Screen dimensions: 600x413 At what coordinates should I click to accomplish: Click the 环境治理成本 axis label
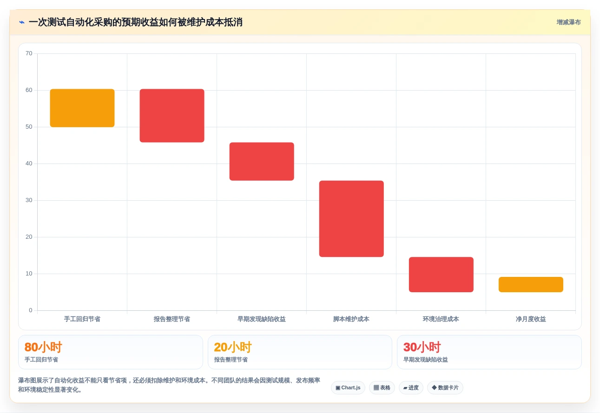pos(441,319)
